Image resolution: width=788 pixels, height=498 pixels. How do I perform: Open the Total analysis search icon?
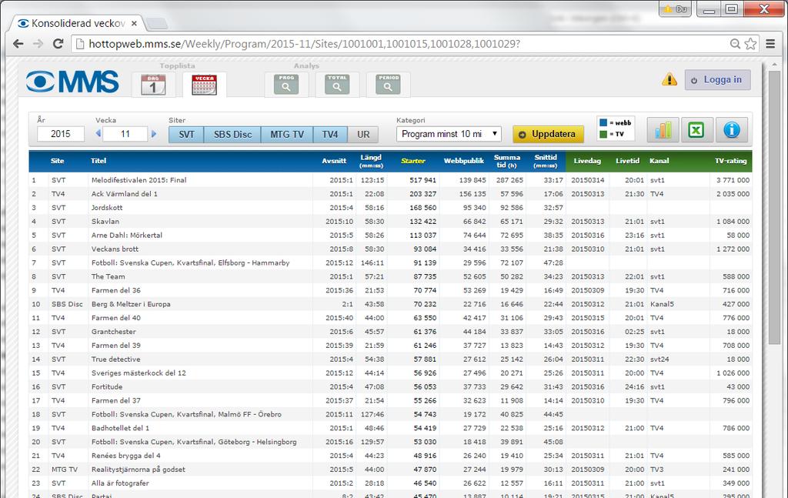click(x=337, y=85)
